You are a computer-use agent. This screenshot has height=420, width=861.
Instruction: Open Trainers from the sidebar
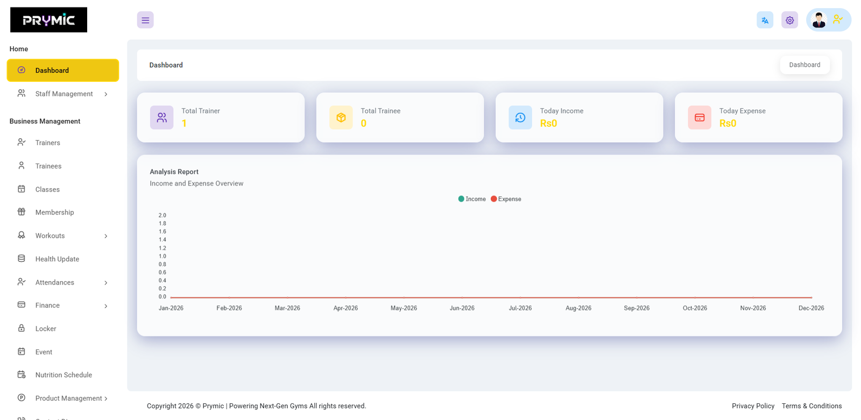click(x=47, y=143)
